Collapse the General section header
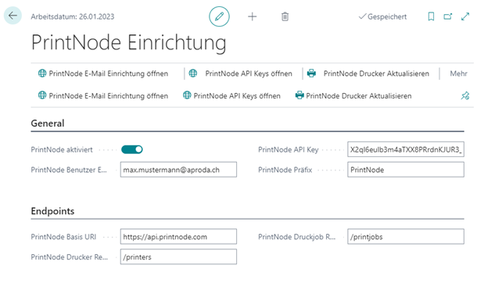Viewport: 502px width, 283px height. pos(48,124)
